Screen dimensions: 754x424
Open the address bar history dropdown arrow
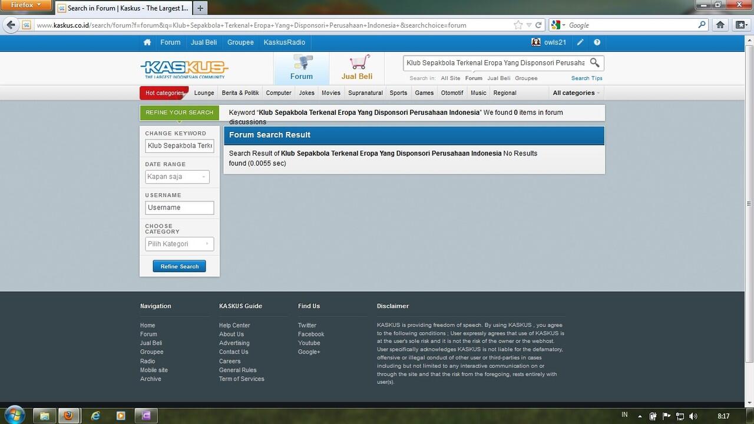(x=529, y=25)
